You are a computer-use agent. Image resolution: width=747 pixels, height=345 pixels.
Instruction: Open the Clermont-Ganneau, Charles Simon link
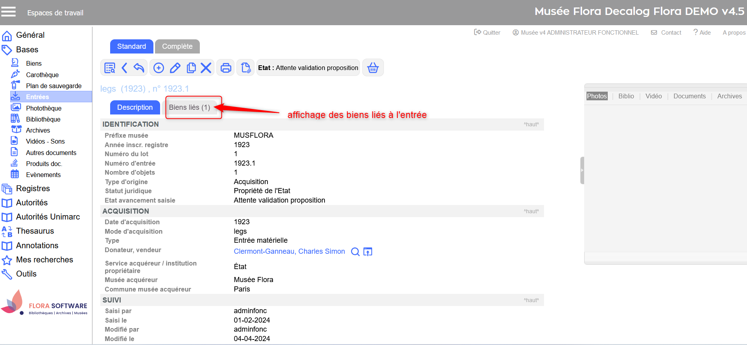click(289, 251)
